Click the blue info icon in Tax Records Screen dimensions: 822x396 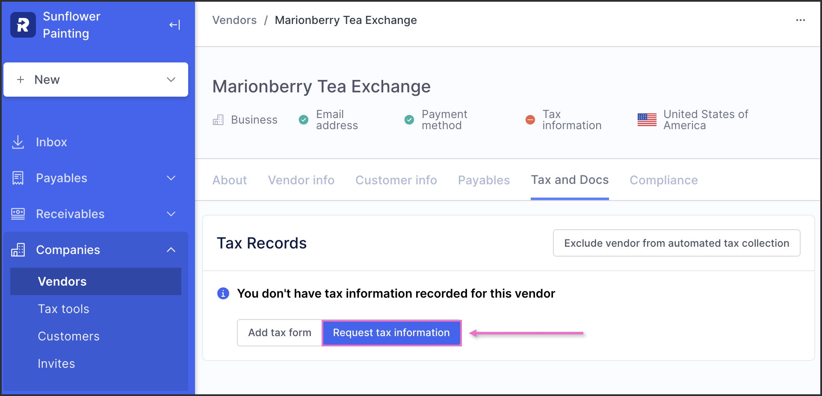(x=223, y=293)
